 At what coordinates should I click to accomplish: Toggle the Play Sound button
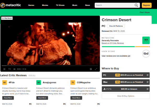[7, 18]
